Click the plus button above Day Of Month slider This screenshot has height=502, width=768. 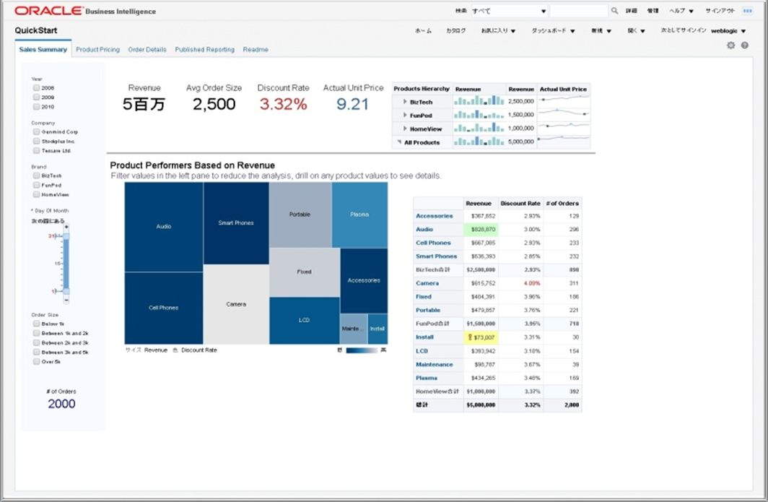coord(66,227)
